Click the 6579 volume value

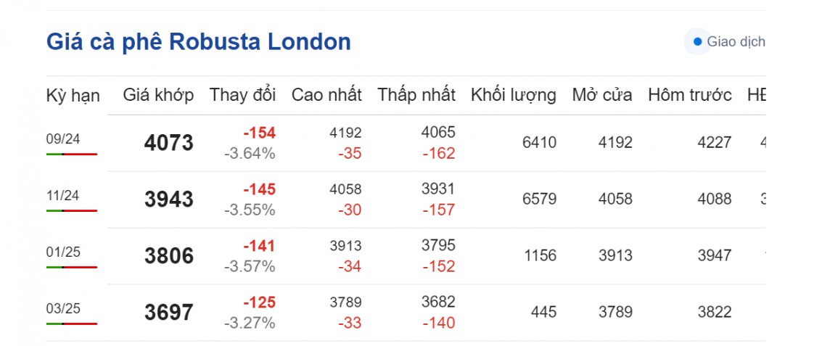(x=539, y=199)
